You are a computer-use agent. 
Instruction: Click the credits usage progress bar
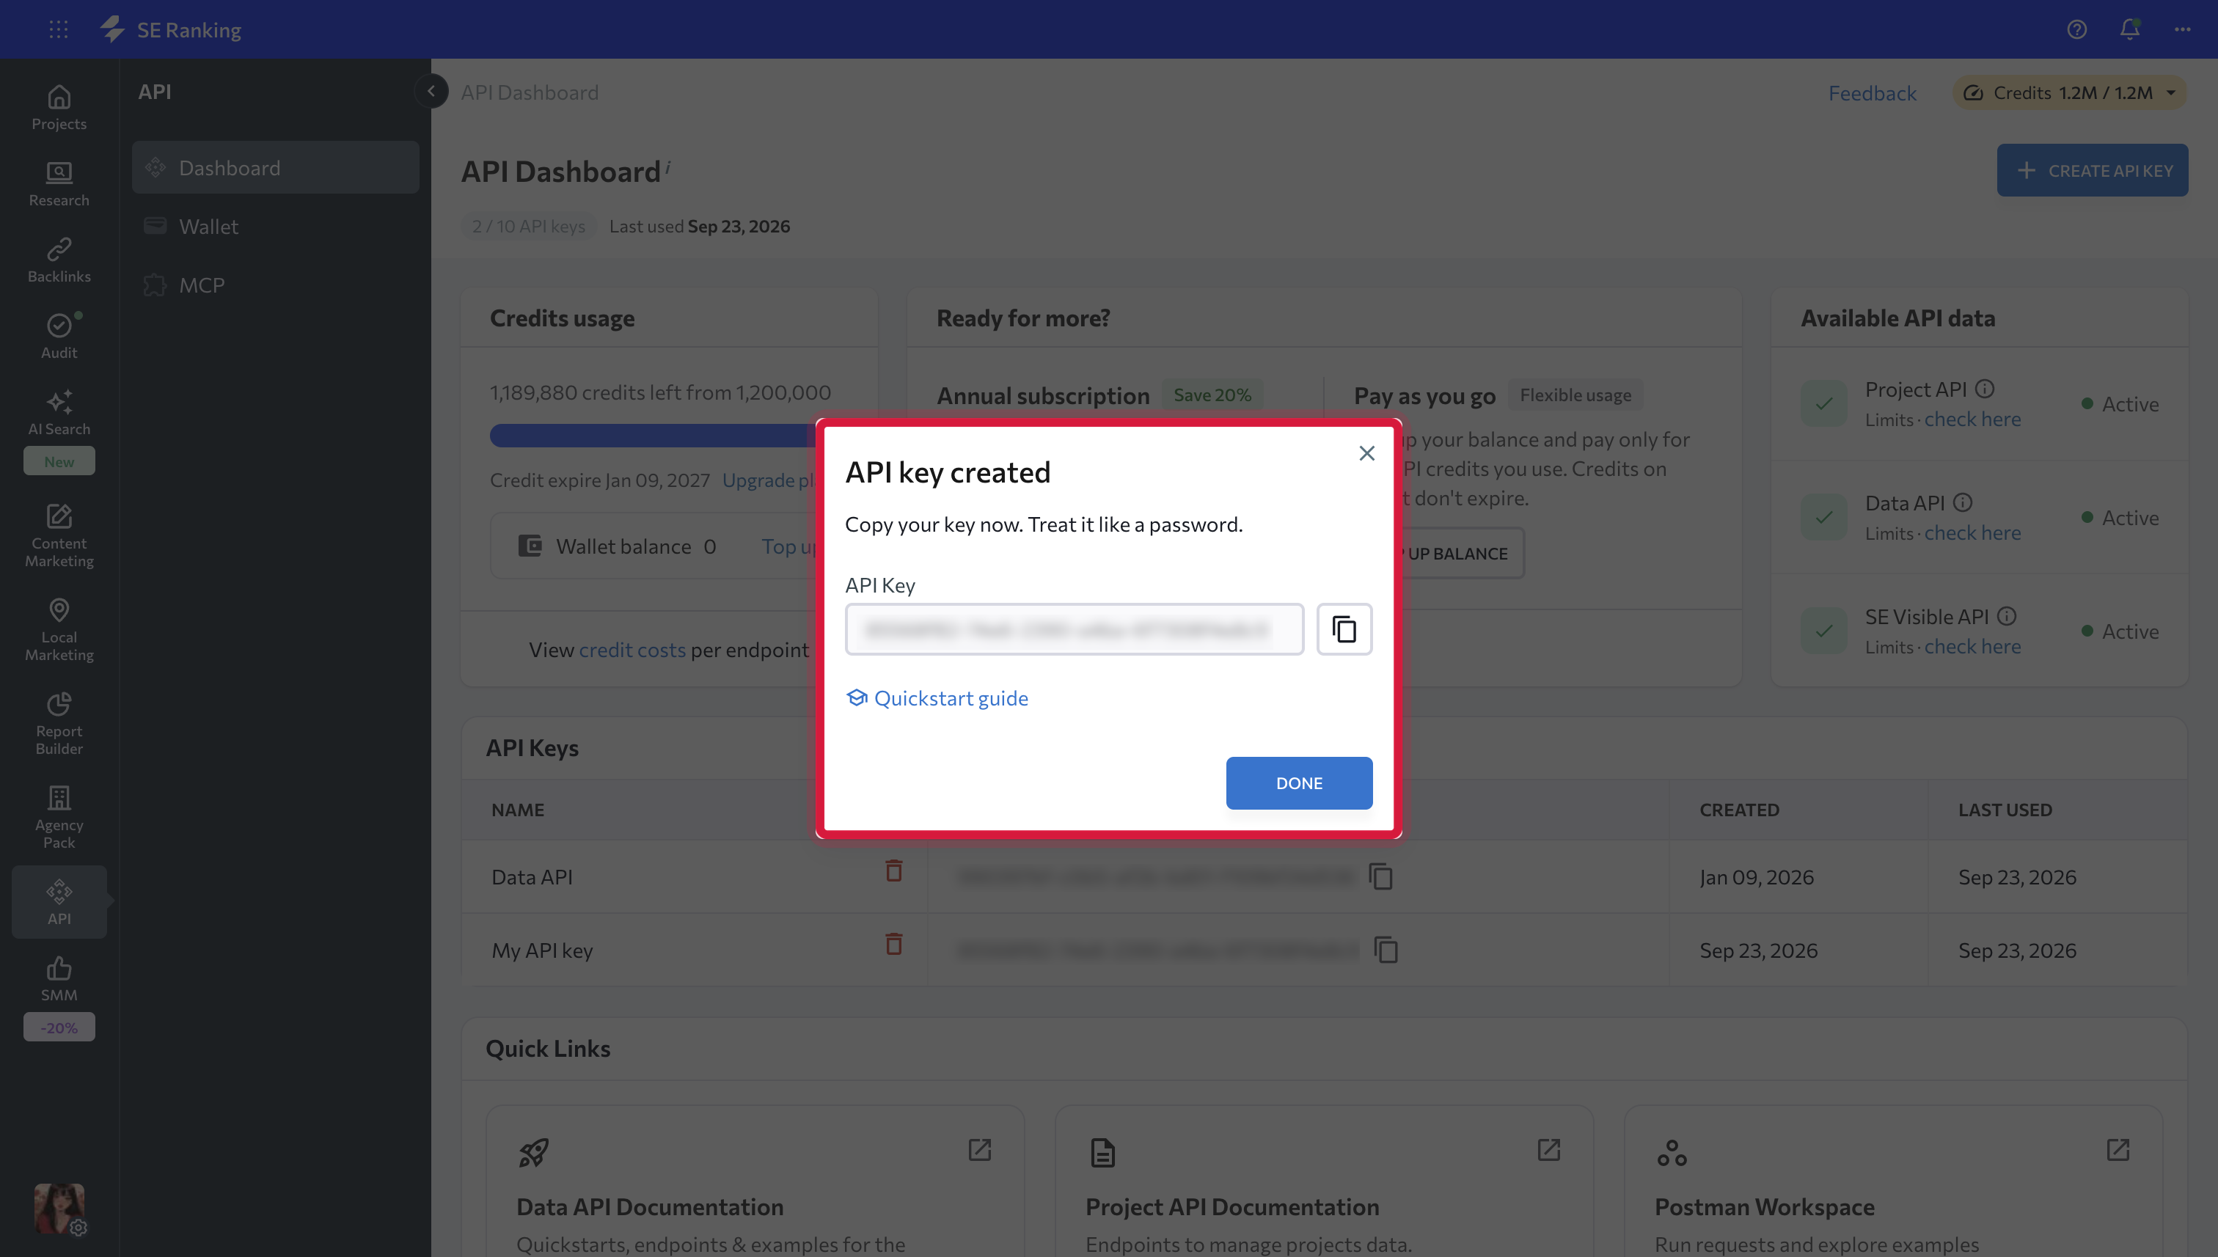(x=653, y=435)
